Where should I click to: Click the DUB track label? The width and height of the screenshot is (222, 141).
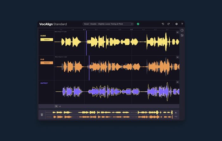click(x=42, y=59)
